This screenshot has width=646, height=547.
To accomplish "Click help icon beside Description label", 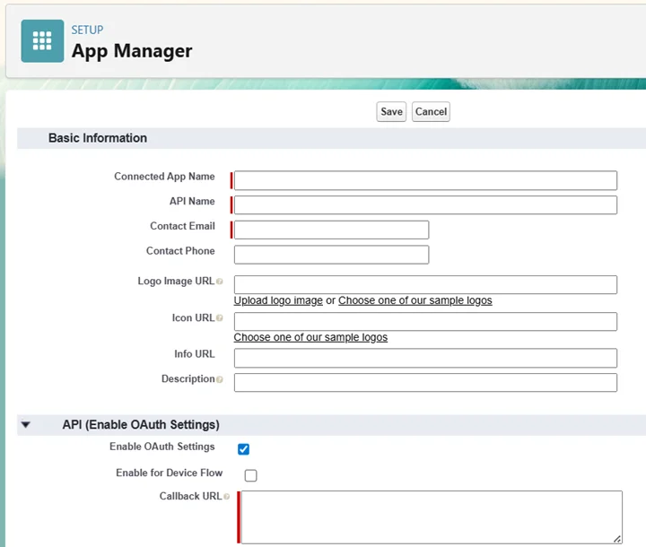I will [x=220, y=379].
